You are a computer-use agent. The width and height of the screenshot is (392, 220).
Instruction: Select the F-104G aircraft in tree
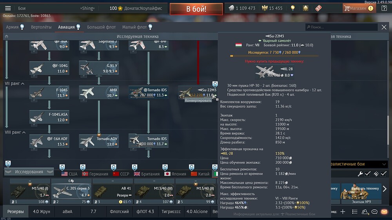tap(49, 69)
